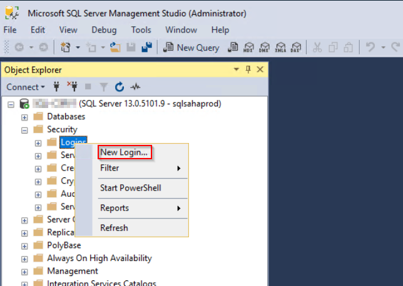
Task: Click the Redo arrow icon
Action: click(396, 47)
